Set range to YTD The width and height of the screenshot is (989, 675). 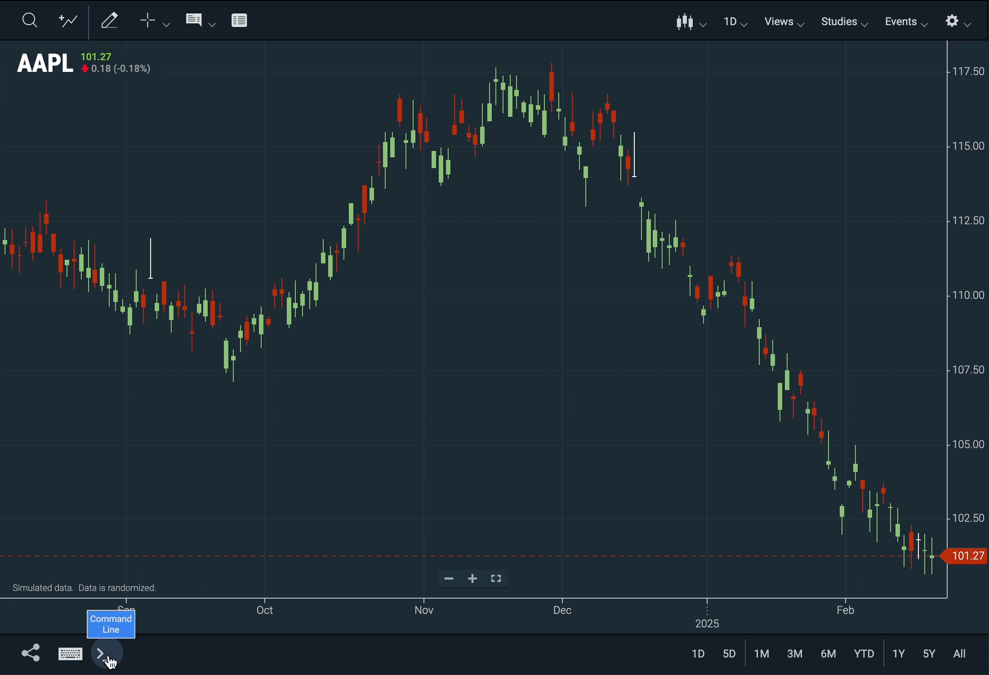point(865,654)
